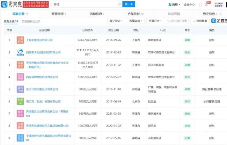Viewport: 227px width, 145px height.
Task: Switch to the 关联企业 tab
Action: (x=20, y=14)
